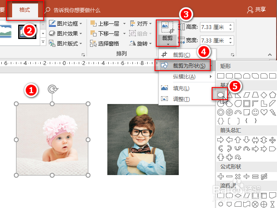Select the trapezoid shape
The height and width of the screenshot is (208, 277).
point(255,95)
